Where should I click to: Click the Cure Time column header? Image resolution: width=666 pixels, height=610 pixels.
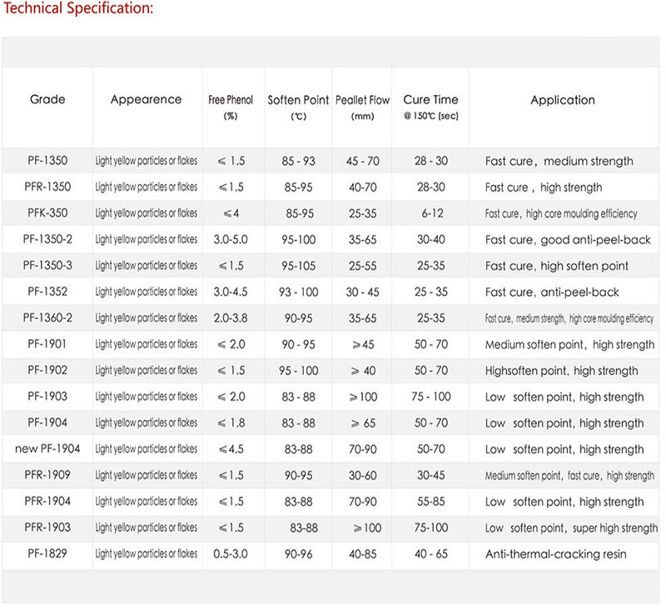pyautogui.click(x=429, y=107)
